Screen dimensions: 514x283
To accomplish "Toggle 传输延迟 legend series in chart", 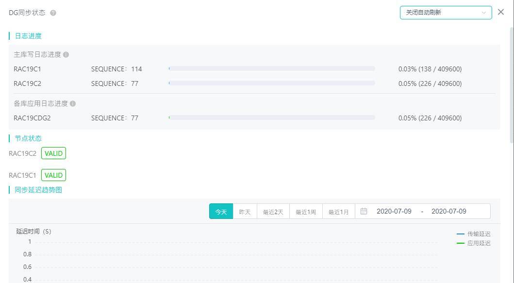I will (474, 234).
